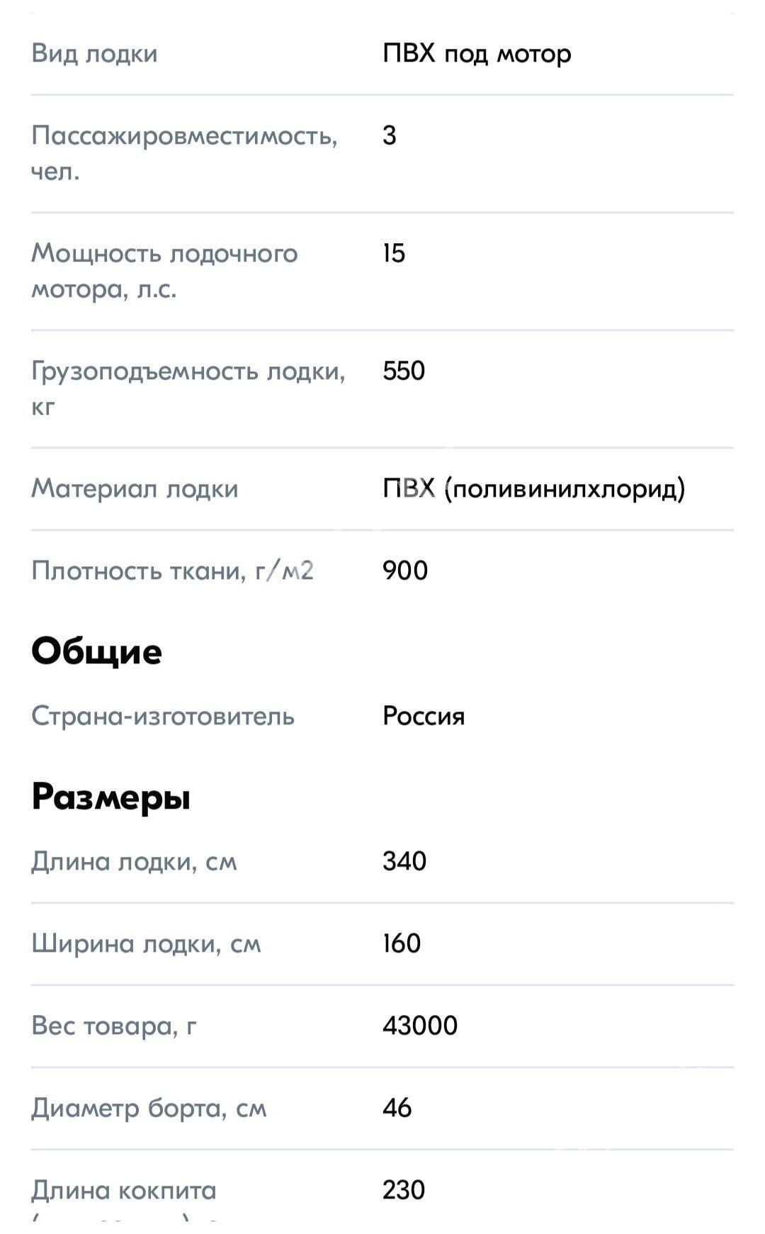Select 'Мощность лодочного мотора, л.с.' label
Viewport: 765px width, 1234px height.
[x=164, y=271]
